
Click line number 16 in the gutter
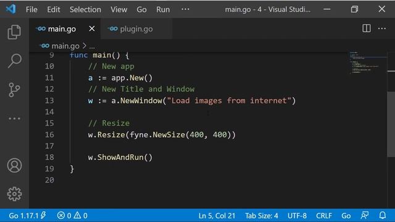pyautogui.click(x=49, y=134)
